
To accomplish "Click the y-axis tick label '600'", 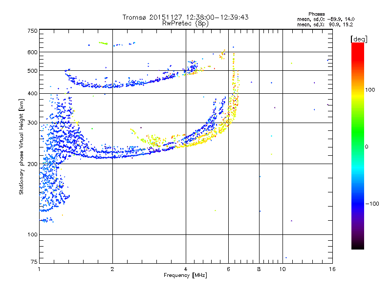I will [x=33, y=52].
